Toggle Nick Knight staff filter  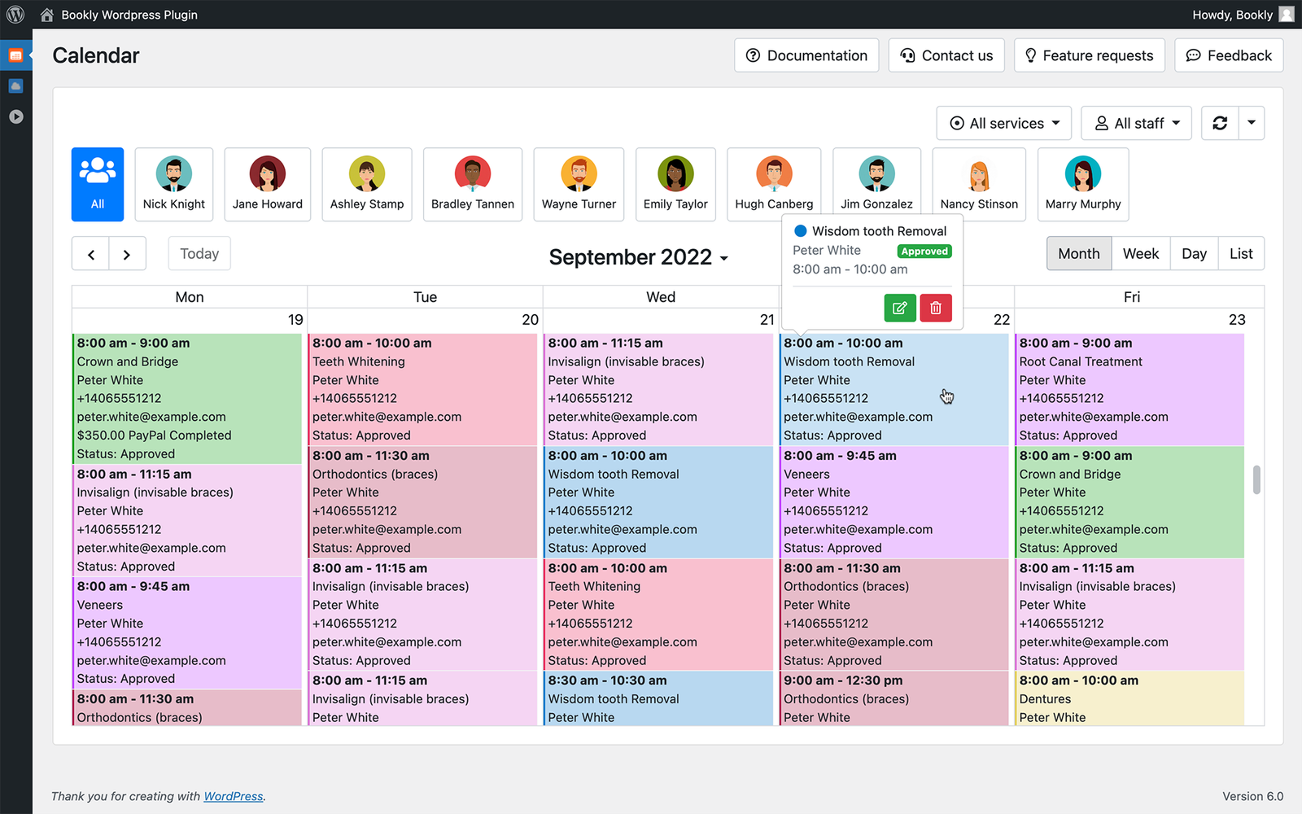point(174,185)
